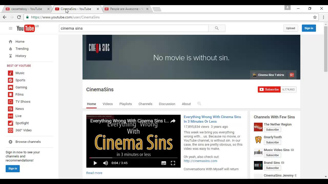Viewport: 328px width, 184px height.
Task: Open the video title link
Action: 212,119
